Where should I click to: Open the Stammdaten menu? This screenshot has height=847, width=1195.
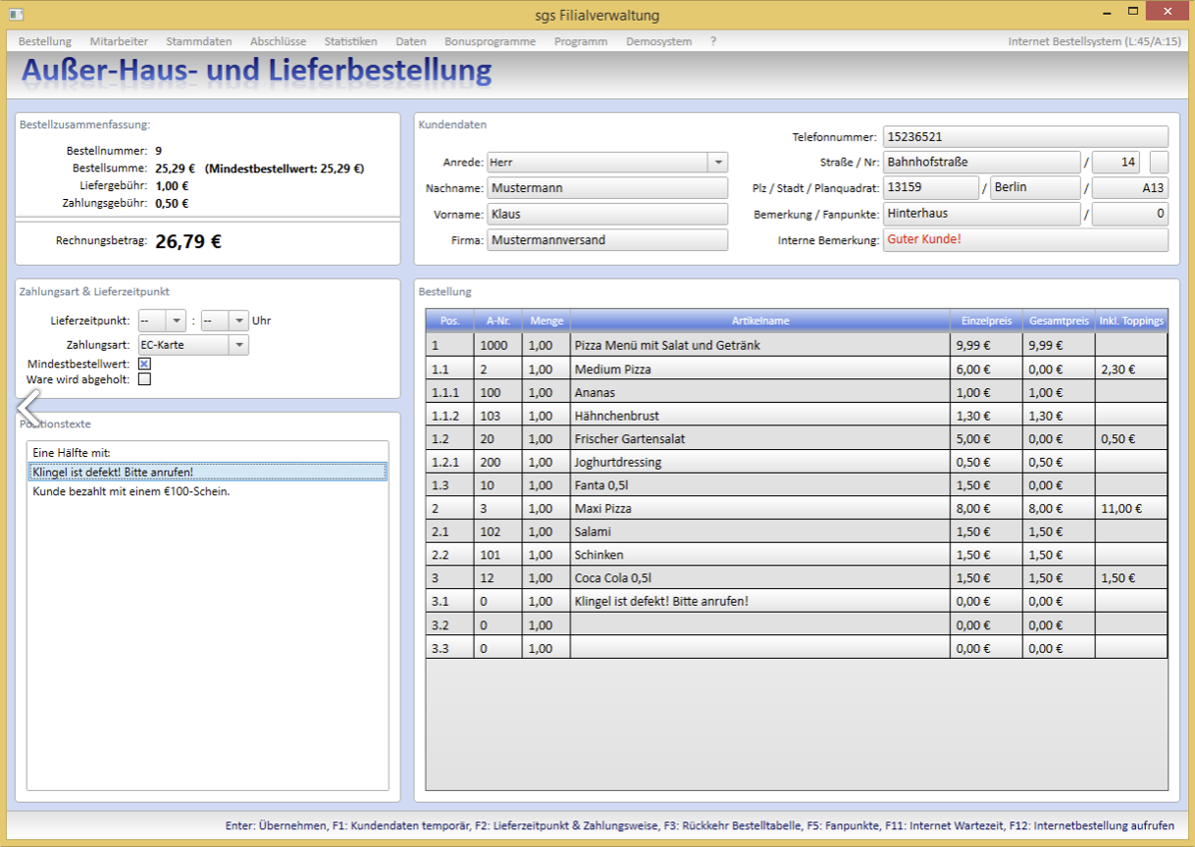(199, 42)
